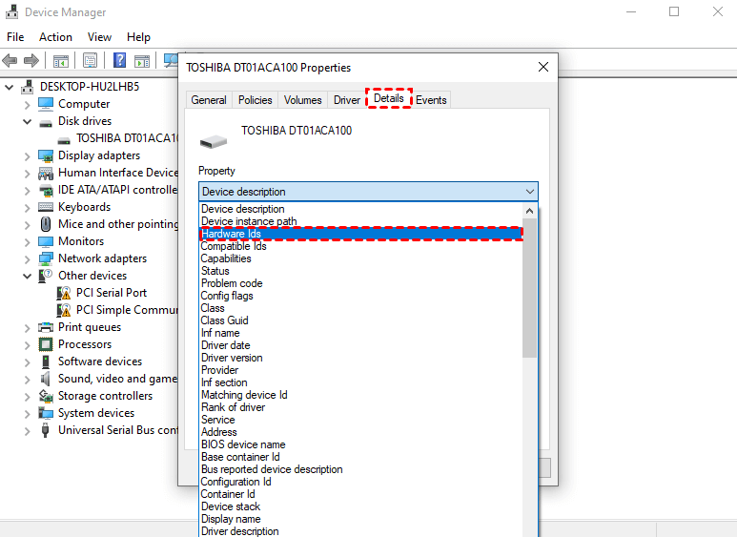Viewport: 737px width, 537px height.
Task: Click the Sound, video and game speaker icon
Action: [x=46, y=379]
